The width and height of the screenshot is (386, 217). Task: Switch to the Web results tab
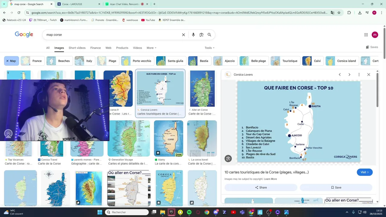pos(108,48)
